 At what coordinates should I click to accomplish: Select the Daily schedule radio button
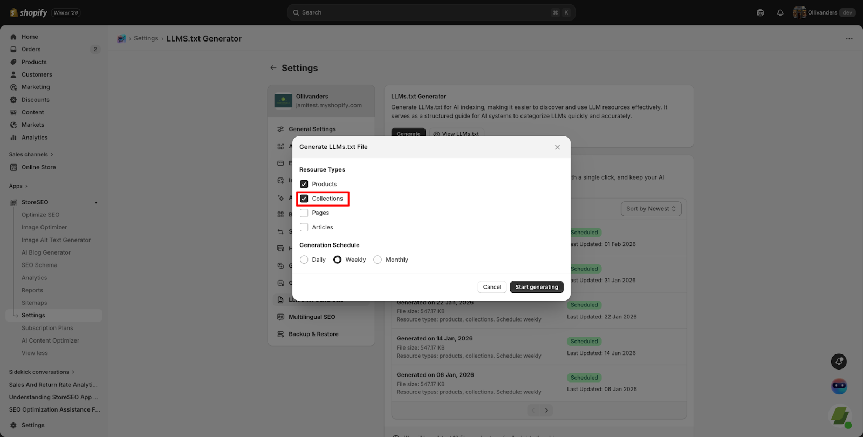[304, 260]
